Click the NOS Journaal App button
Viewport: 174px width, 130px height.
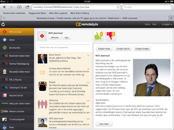point(67,37)
